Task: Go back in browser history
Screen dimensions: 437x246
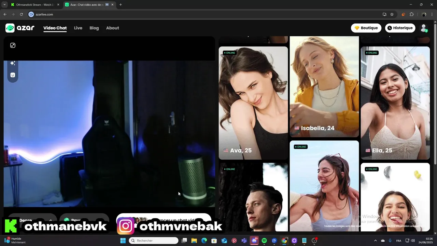Action: pyautogui.click(x=5, y=14)
